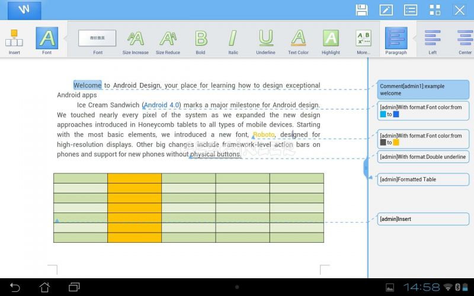The width and height of the screenshot is (474, 296).
Task: Open the edit mode pencil icon
Action: pyautogui.click(x=386, y=10)
